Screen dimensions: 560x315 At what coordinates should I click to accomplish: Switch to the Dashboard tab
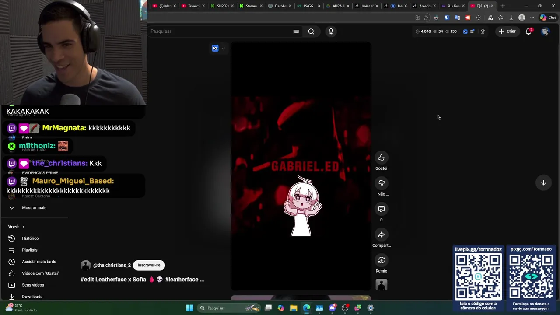point(279,6)
